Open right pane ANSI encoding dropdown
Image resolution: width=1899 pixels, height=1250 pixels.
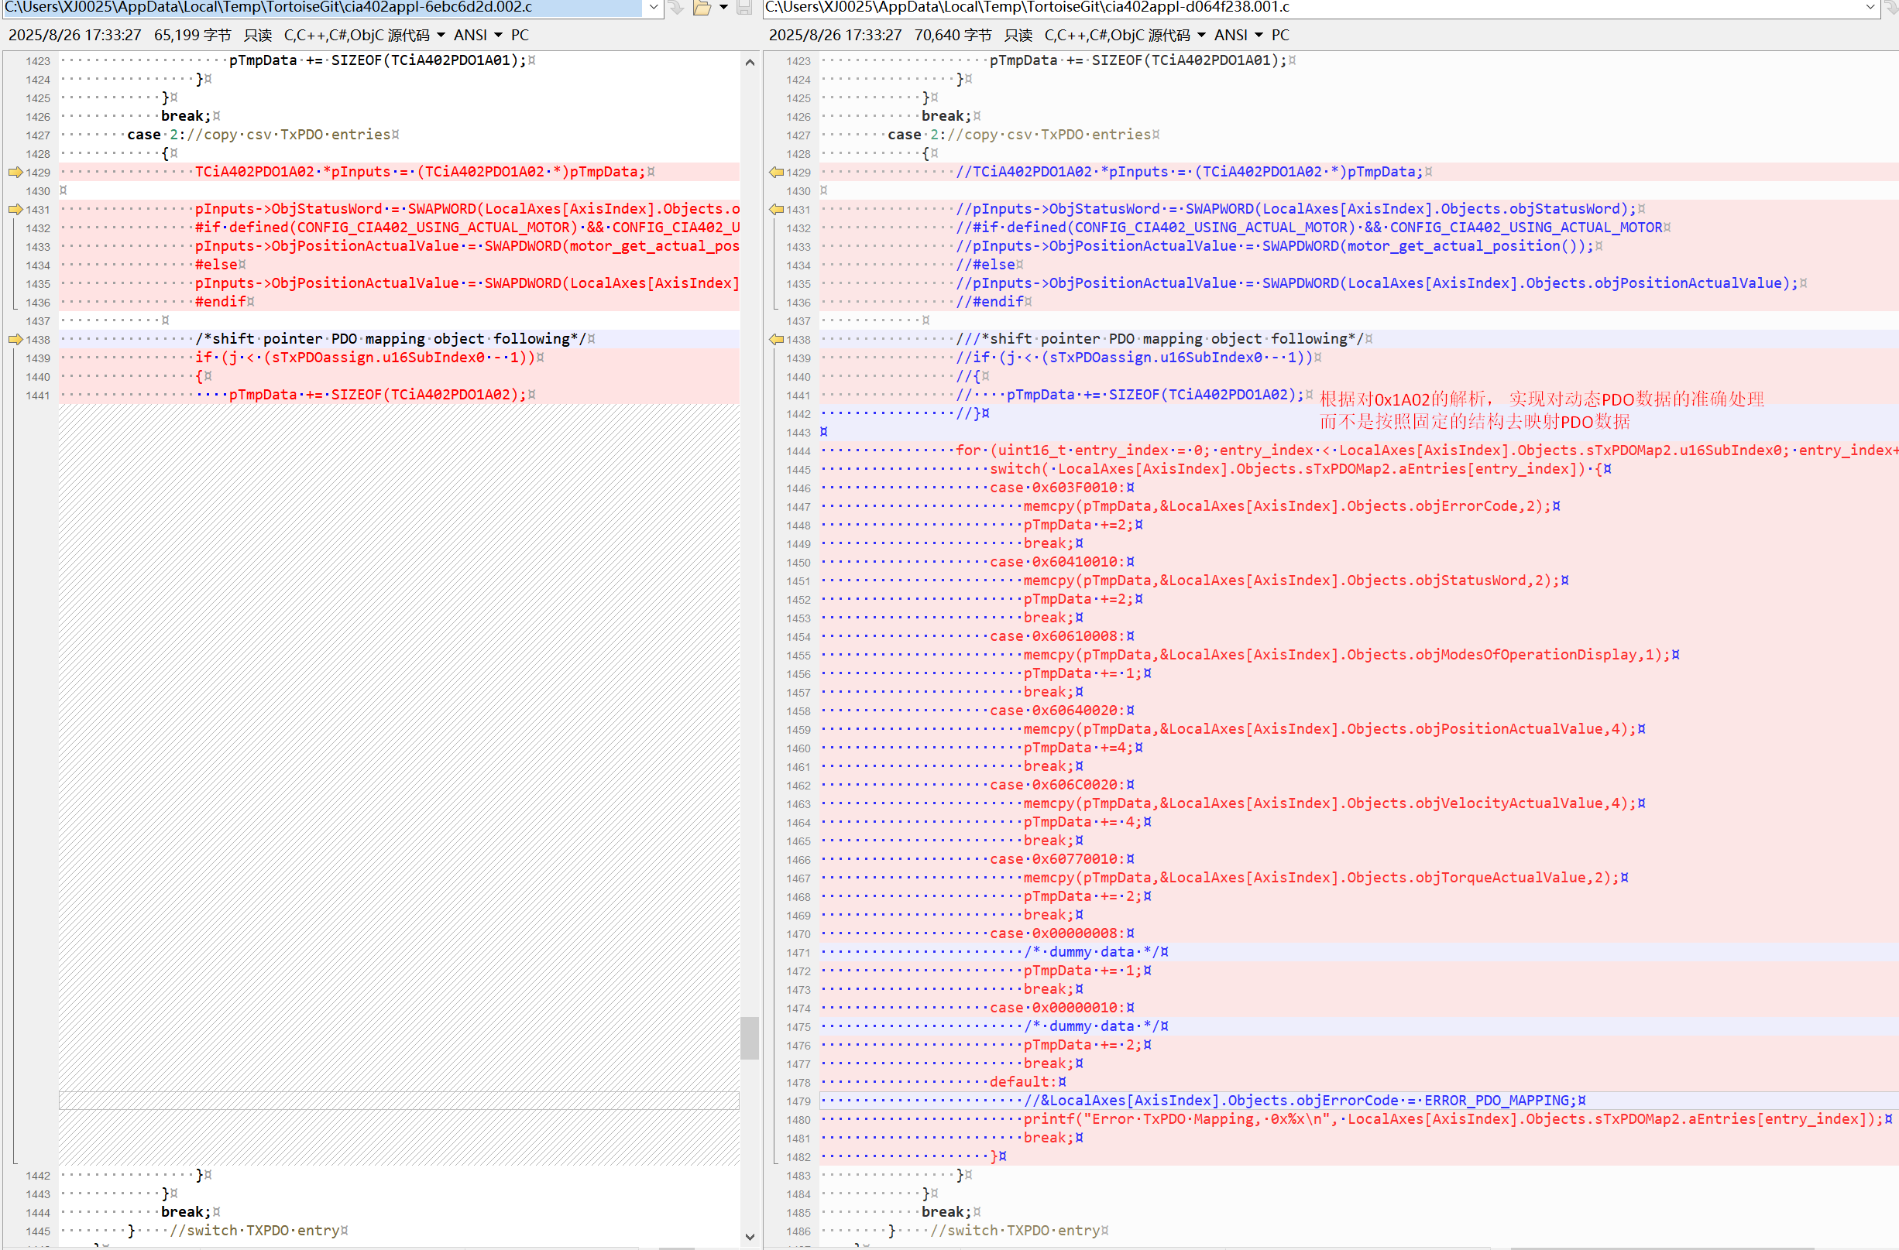[1238, 35]
